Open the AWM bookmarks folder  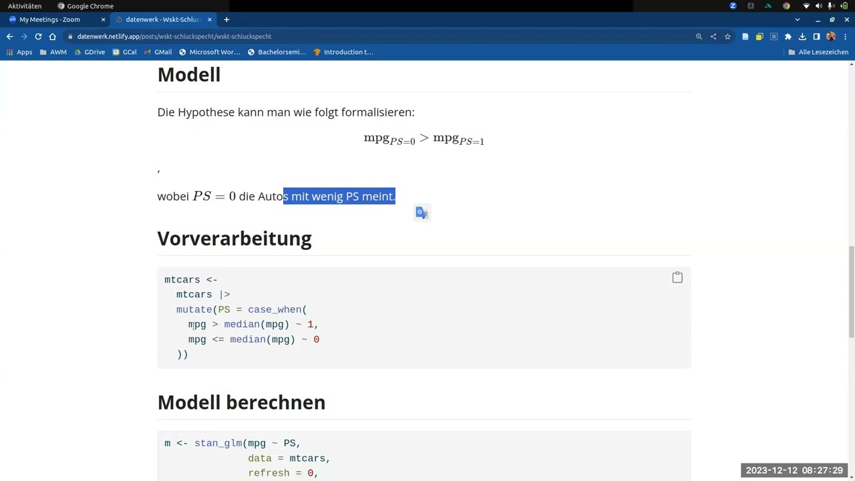tap(53, 52)
